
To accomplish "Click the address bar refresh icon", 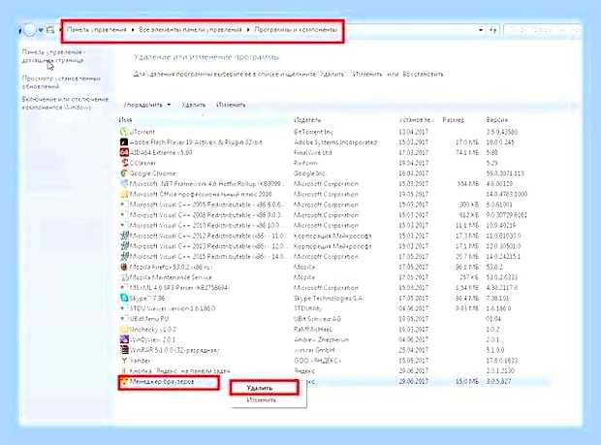I will [x=493, y=30].
